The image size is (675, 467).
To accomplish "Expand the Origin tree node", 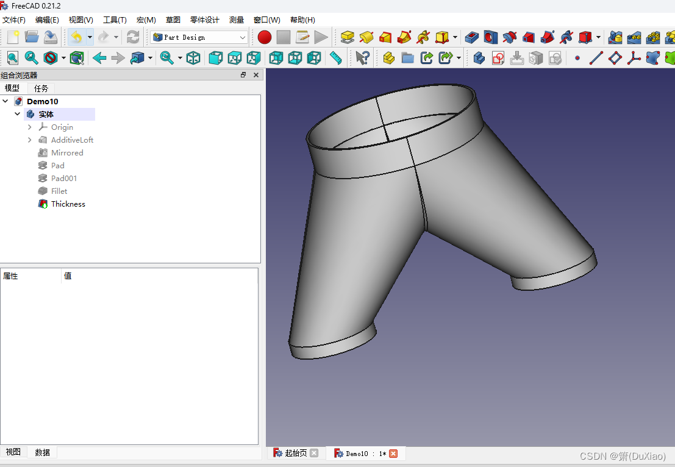I will 29,127.
